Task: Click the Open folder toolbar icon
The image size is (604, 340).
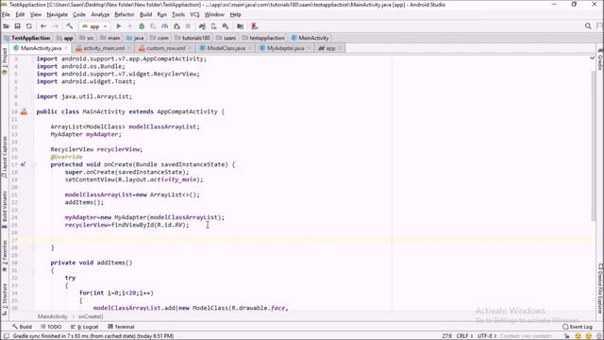Action: point(7,26)
